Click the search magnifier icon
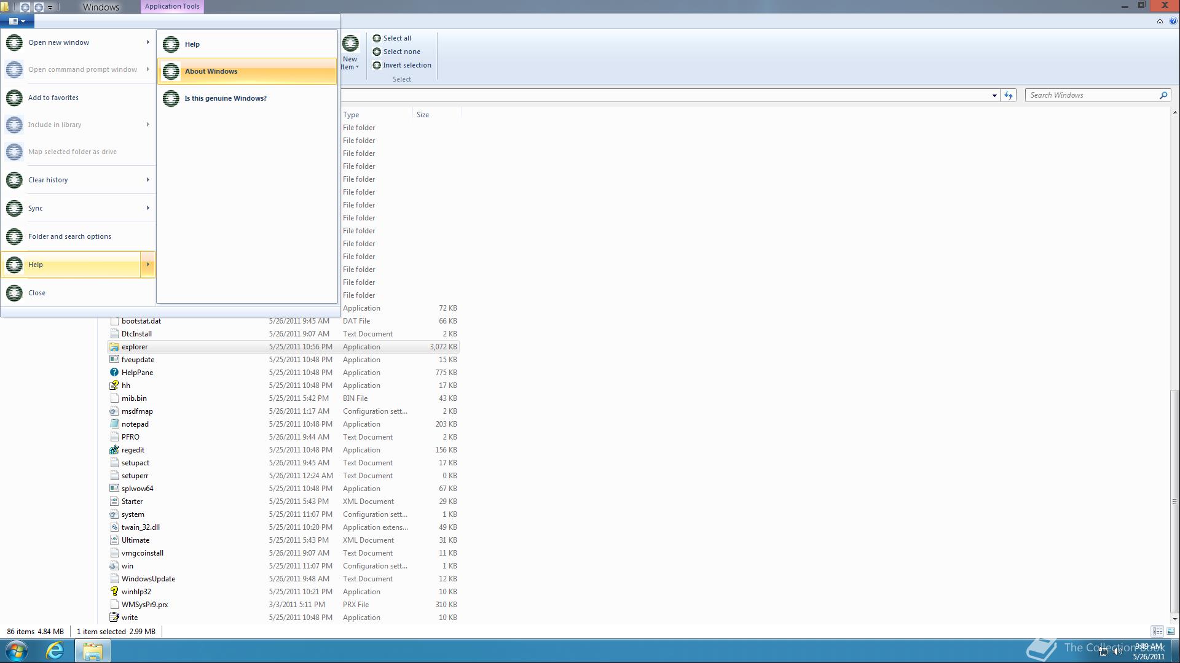 (1163, 95)
